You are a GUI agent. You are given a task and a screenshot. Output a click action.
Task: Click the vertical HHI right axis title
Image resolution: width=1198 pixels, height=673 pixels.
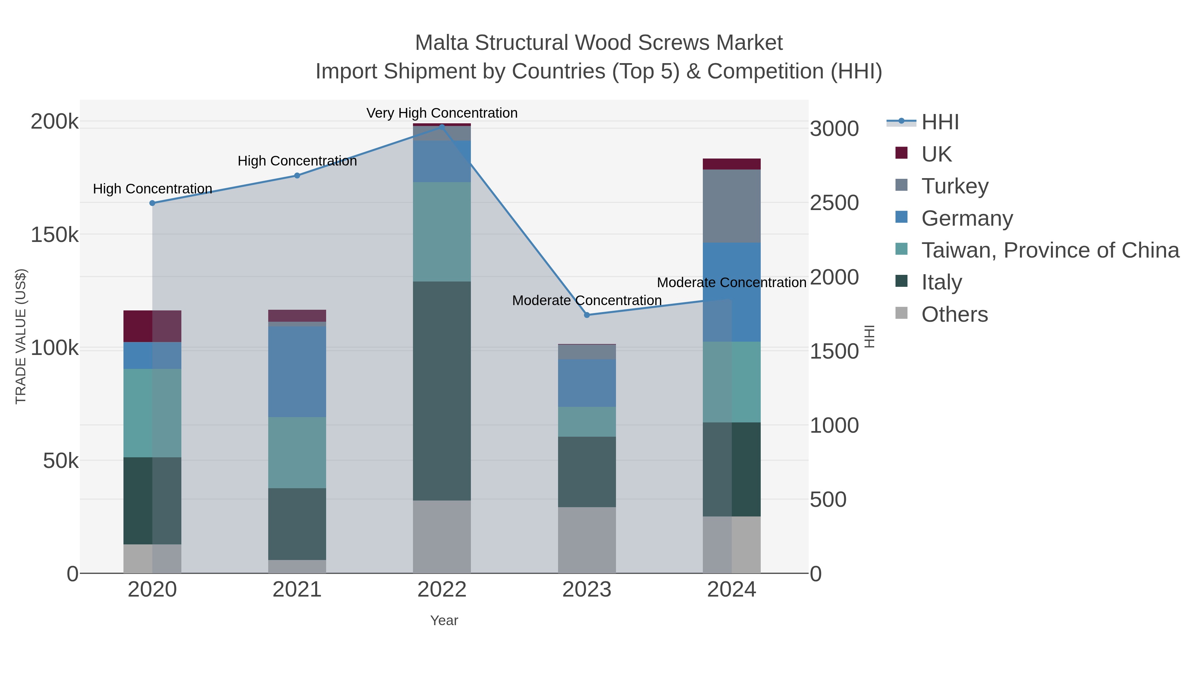click(869, 336)
